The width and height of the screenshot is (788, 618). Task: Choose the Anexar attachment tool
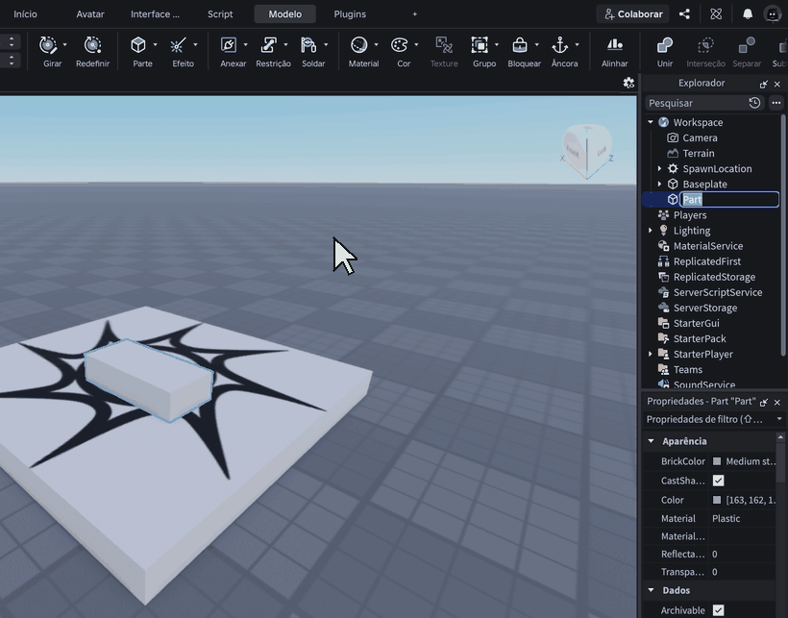229,51
